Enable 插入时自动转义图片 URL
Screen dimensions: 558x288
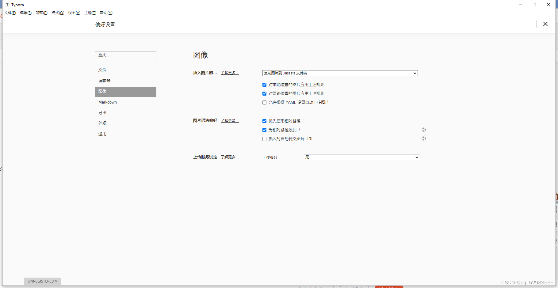[264, 139]
